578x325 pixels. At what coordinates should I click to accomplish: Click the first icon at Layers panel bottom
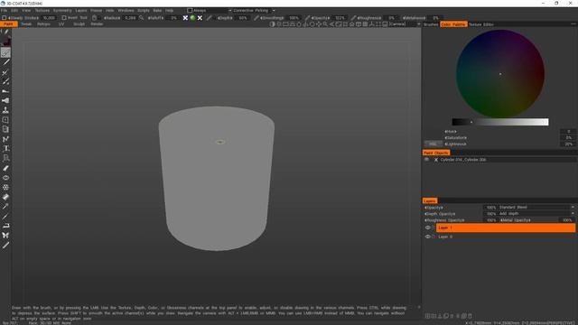click(x=427, y=316)
